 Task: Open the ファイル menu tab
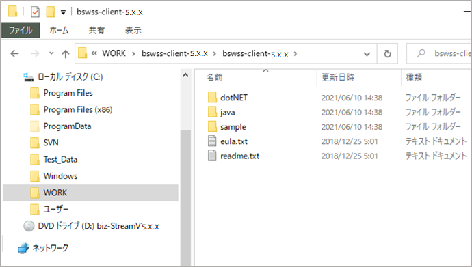(21, 30)
